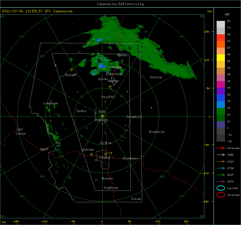
Task: Click the yellow V marker east of Calgary
Action: coord(111,153)
